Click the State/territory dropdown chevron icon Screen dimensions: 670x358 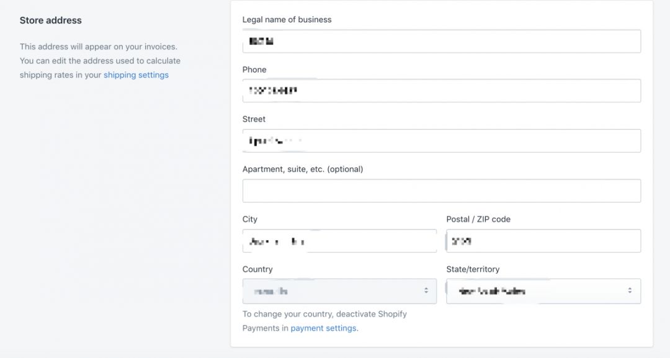[x=631, y=290]
